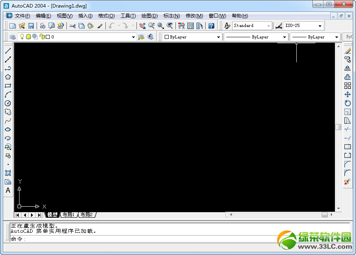
Task: Open the ByLayer lineweight dropdown
Action: click(x=337, y=37)
